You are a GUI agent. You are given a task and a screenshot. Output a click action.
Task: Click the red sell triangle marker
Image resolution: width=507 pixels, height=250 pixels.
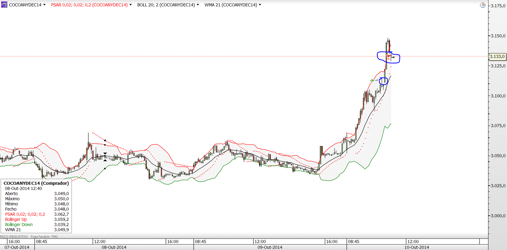388,56
